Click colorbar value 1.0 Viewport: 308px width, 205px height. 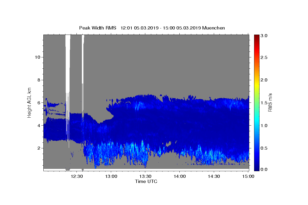tap(264, 125)
